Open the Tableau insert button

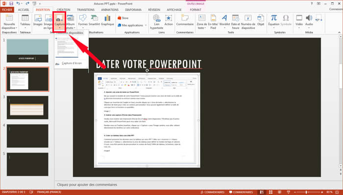[x=25, y=22]
